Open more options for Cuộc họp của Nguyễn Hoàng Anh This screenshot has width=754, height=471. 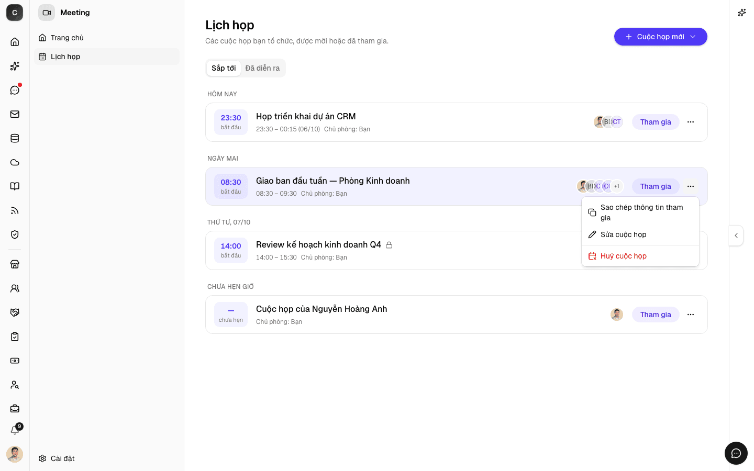click(x=691, y=315)
